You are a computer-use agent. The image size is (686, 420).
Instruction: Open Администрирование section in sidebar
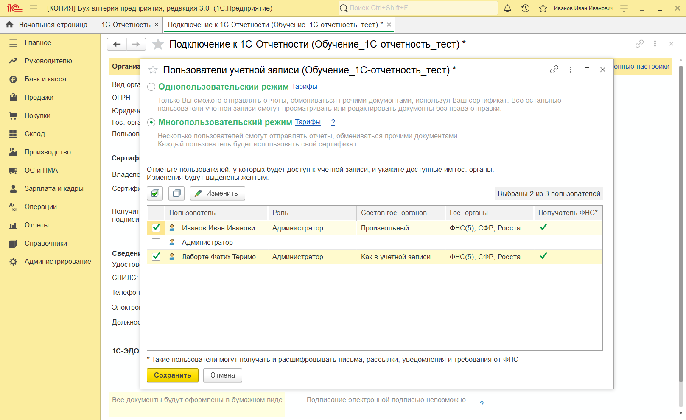(50, 262)
